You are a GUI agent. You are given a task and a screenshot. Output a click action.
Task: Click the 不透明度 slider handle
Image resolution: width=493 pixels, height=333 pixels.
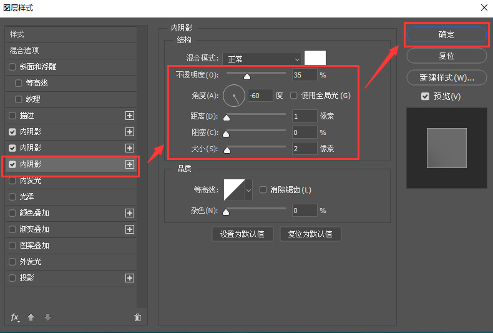(247, 76)
